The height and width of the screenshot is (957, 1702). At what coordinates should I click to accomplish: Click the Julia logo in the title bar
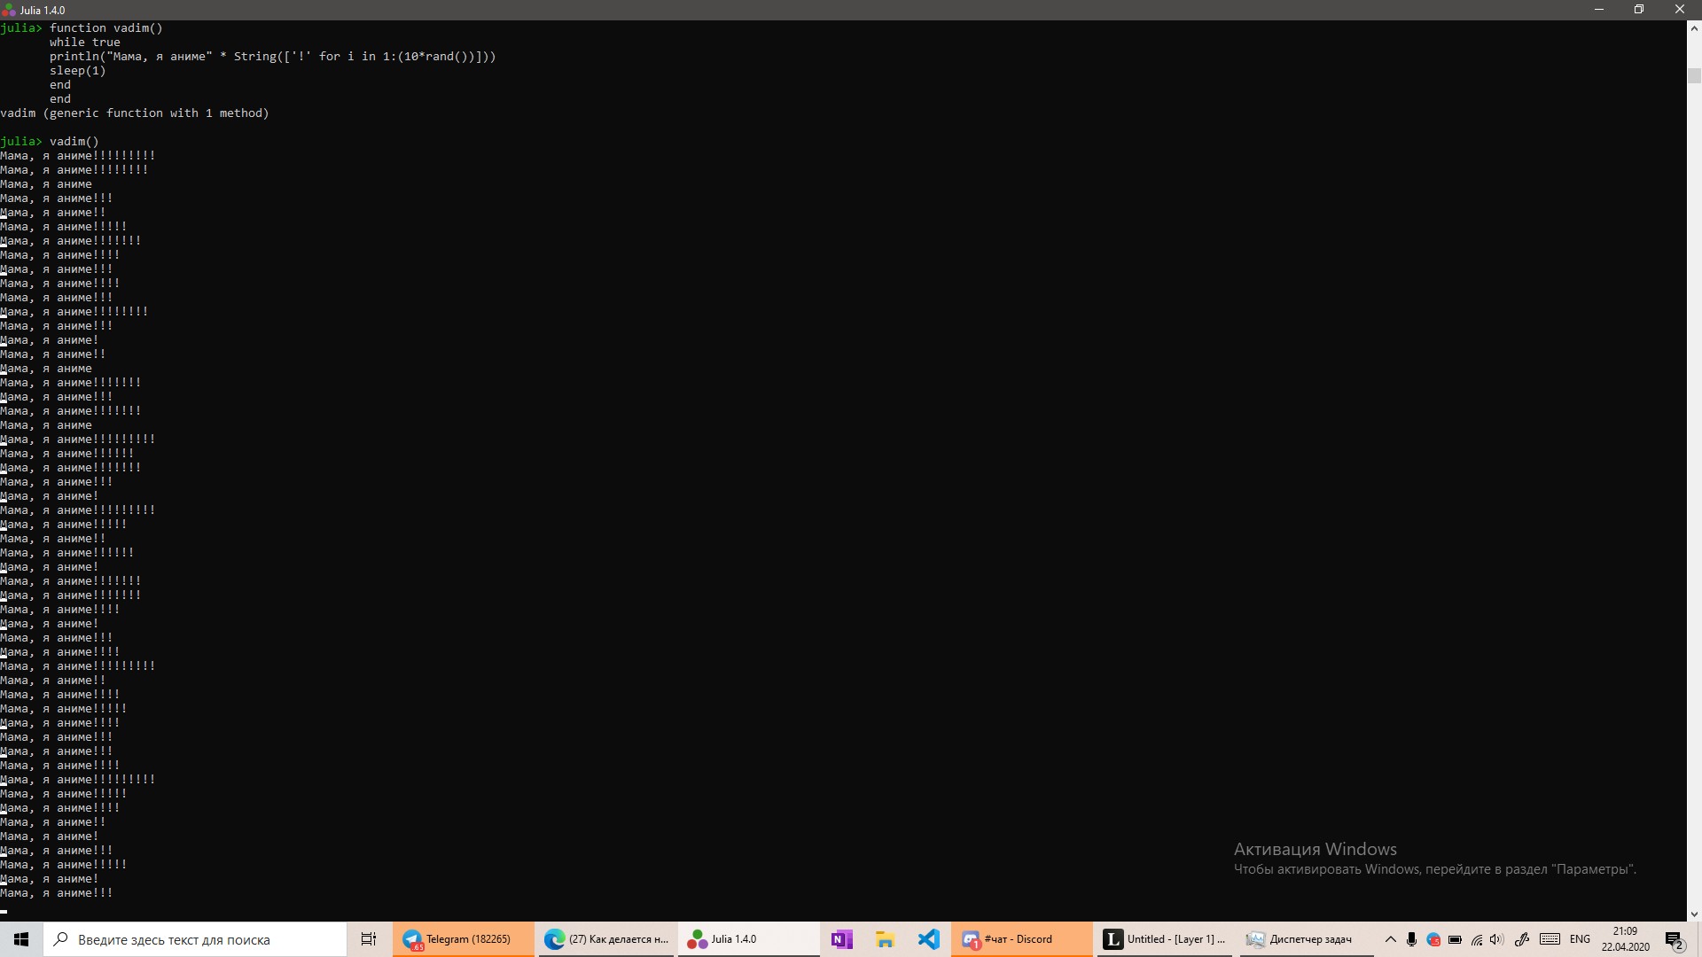pos(9,11)
